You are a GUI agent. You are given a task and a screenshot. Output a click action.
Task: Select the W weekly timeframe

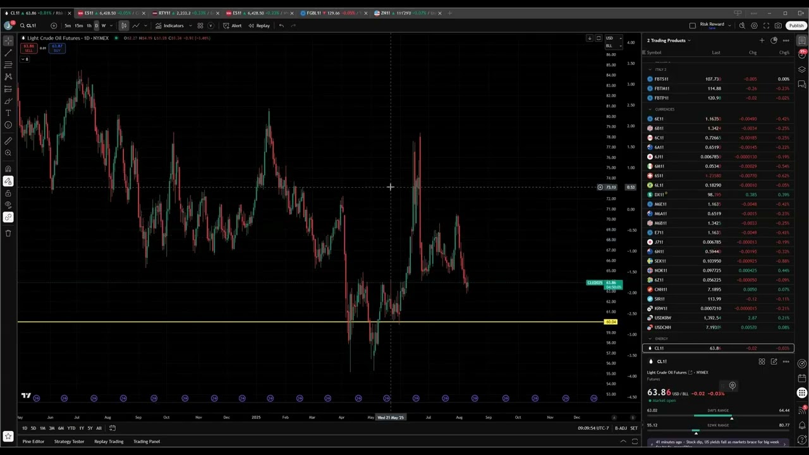click(104, 26)
